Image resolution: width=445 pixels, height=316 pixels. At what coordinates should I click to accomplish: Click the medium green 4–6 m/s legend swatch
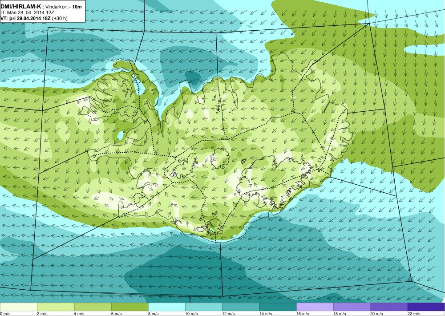coord(93,307)
